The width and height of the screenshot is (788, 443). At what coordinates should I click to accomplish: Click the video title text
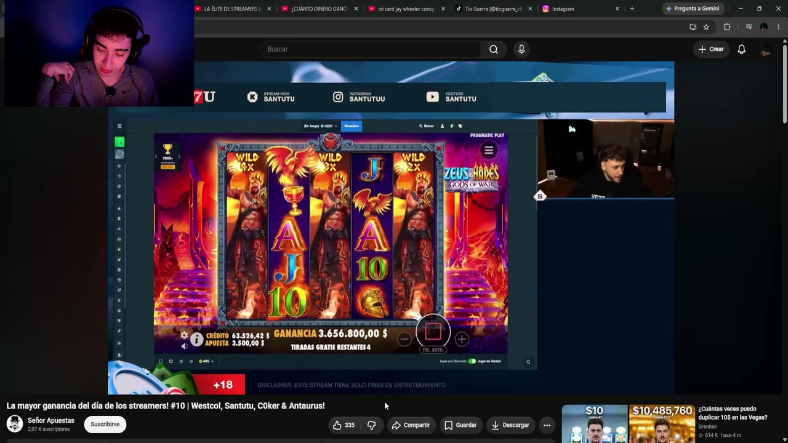(x=166, y=405)
